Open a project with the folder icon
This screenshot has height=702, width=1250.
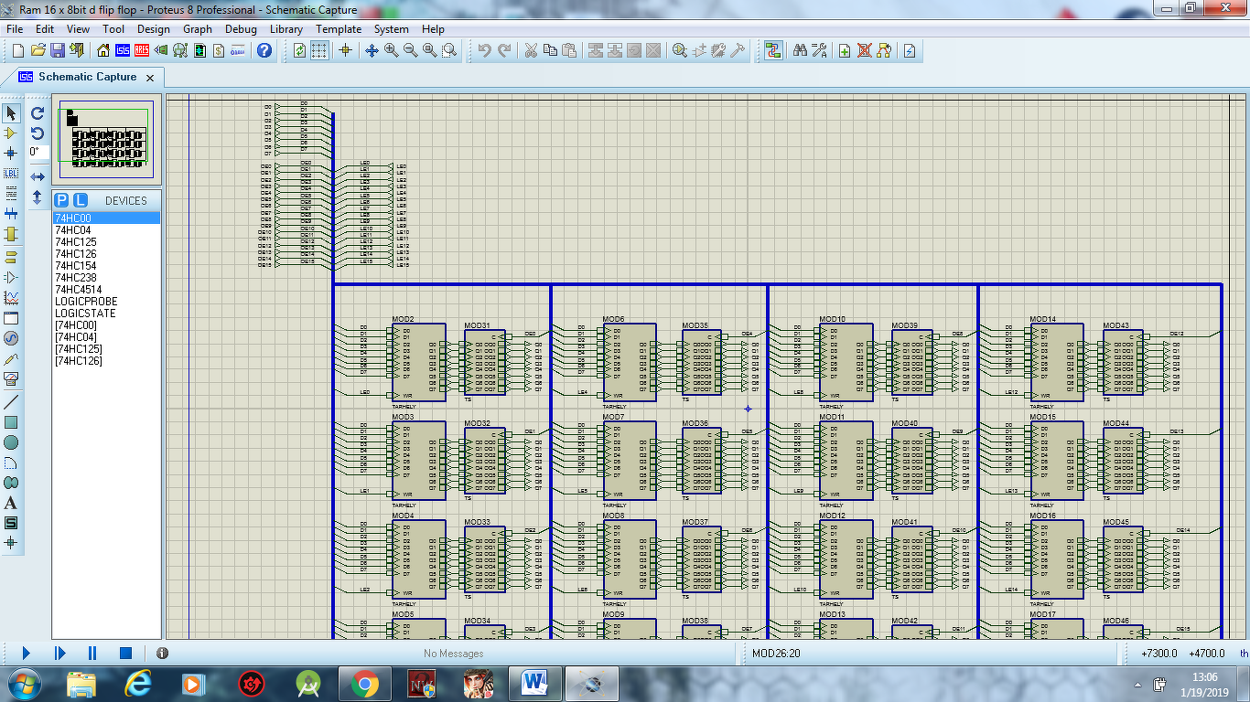point(38,50)
